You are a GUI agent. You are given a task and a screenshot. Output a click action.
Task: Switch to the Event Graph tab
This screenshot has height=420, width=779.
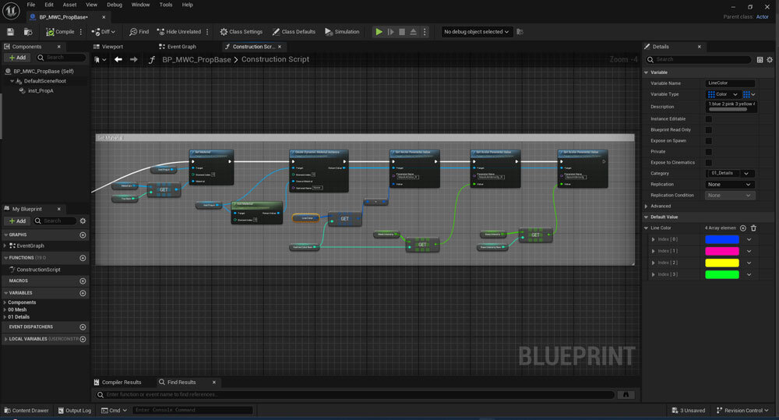pos(181,47)
